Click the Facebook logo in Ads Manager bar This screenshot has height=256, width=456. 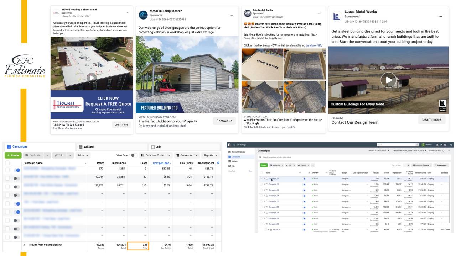tap(229, 145)
